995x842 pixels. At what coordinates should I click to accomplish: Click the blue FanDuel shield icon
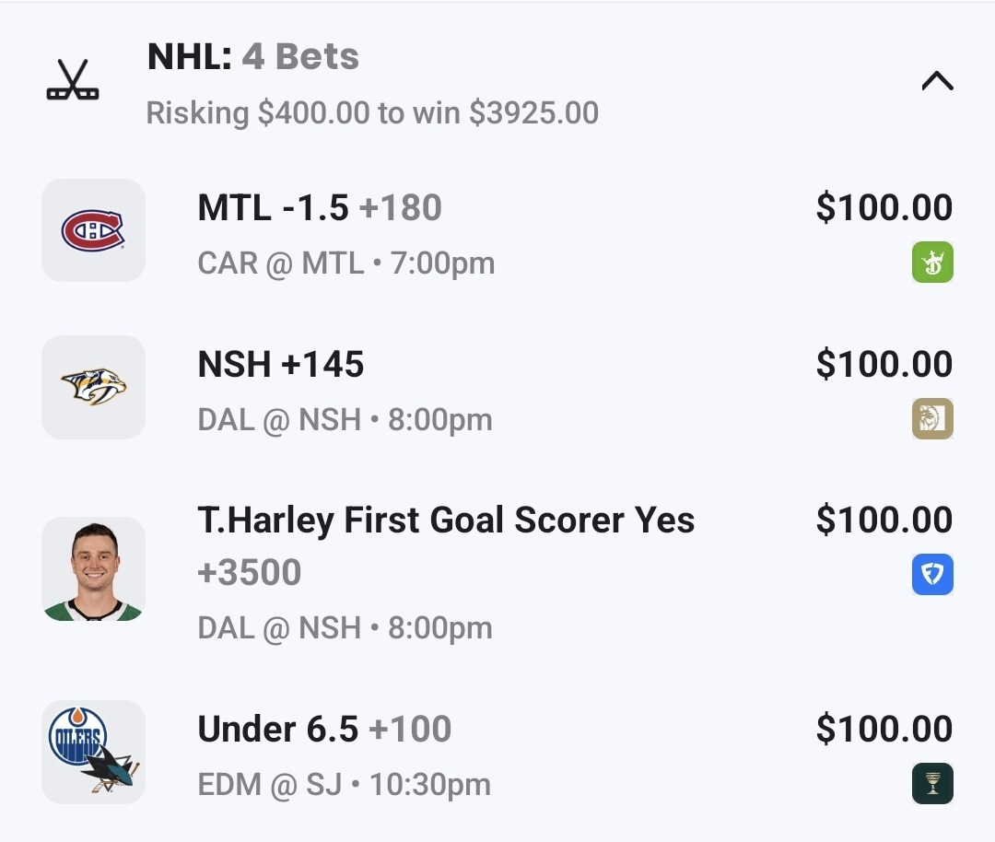(932, 575)
